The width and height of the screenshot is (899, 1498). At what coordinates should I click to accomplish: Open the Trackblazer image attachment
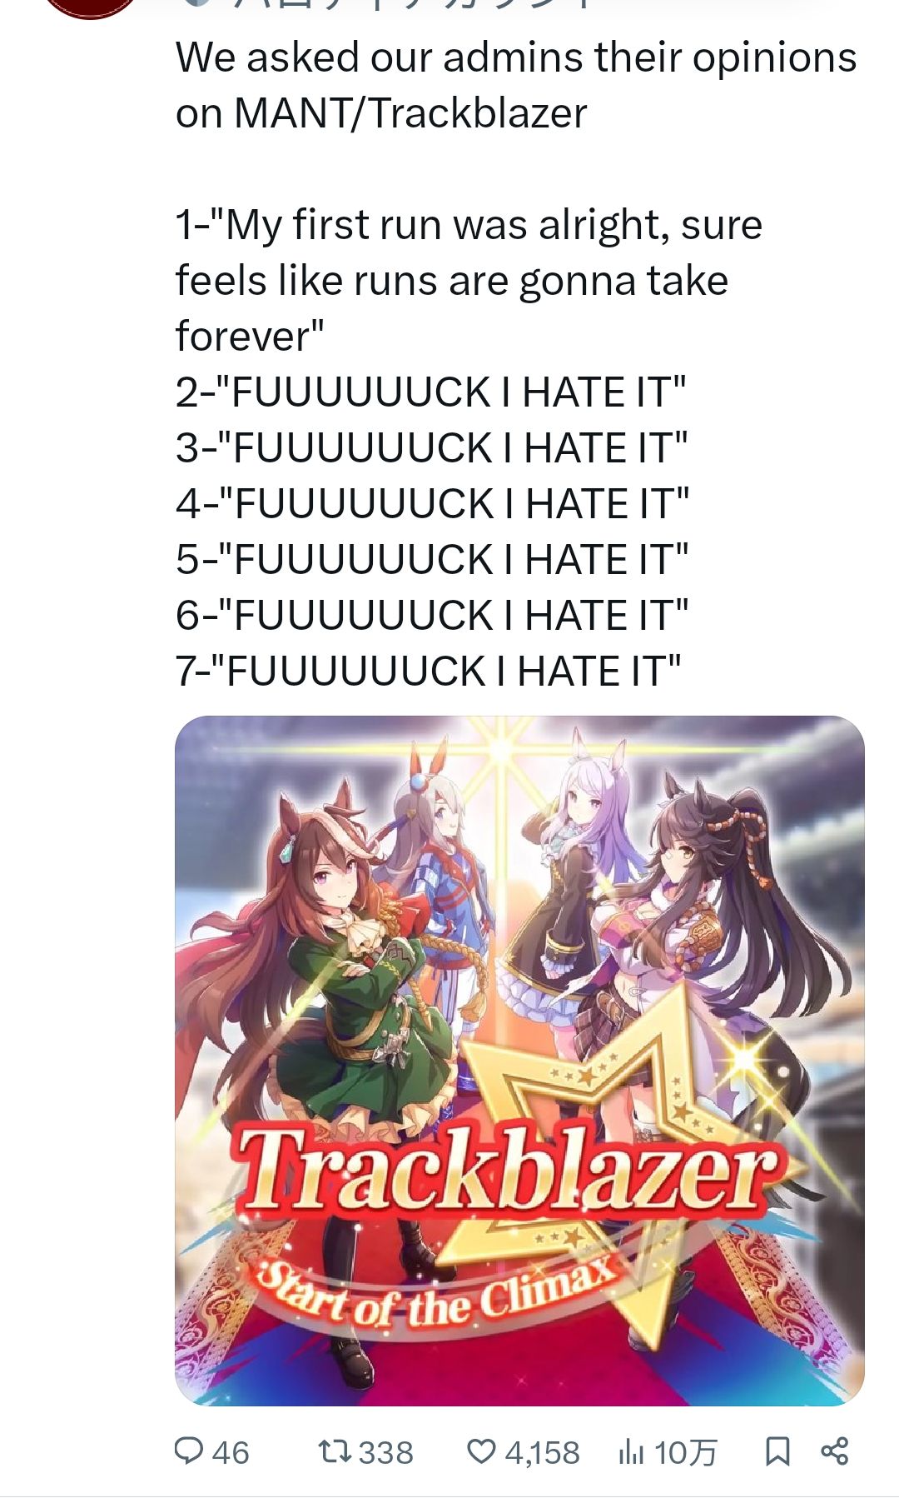pos(519,1061)
